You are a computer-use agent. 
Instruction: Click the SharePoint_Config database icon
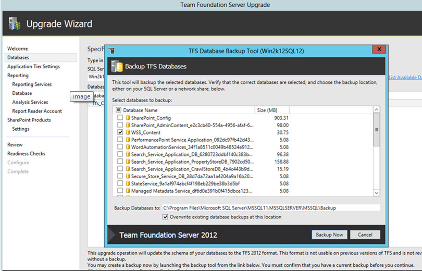pos(128,118)
